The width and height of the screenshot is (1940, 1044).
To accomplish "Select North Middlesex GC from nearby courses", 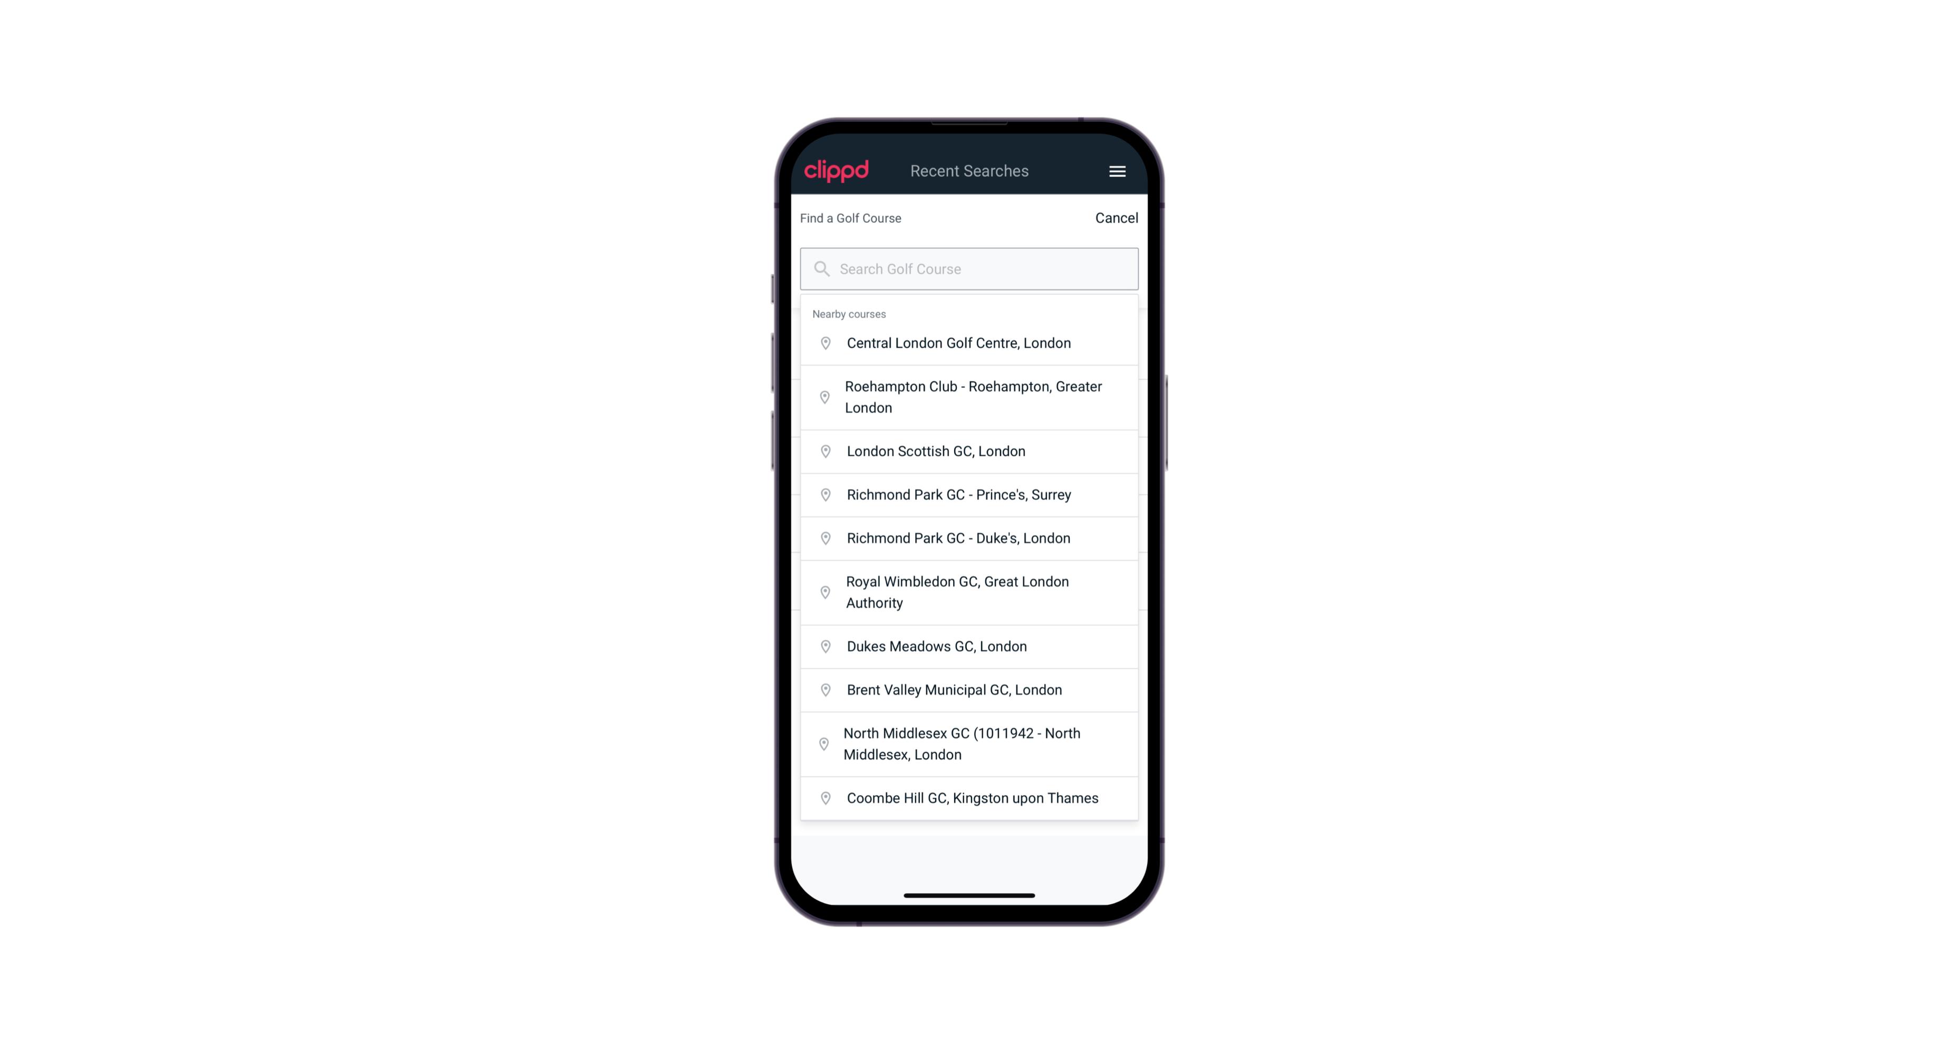I will (969, 743).
